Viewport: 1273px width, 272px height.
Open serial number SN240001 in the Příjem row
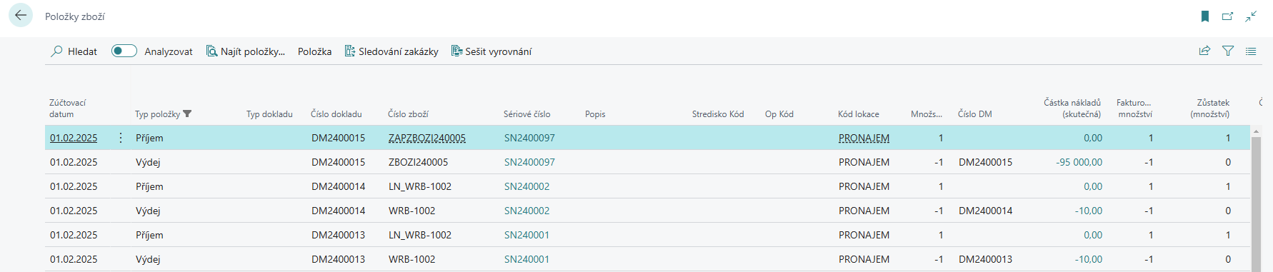pos(527,235)
